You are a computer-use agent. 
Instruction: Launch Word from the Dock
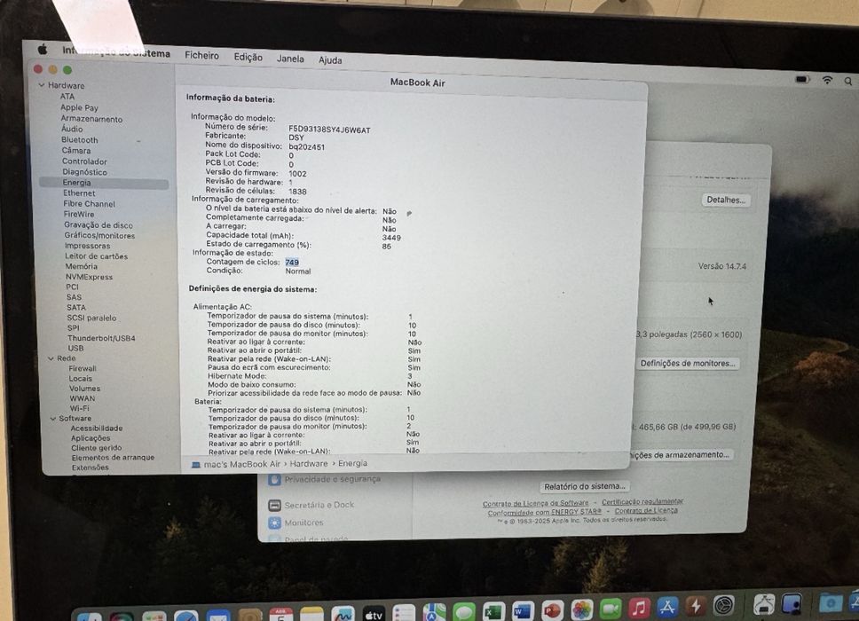pos(522,609)
